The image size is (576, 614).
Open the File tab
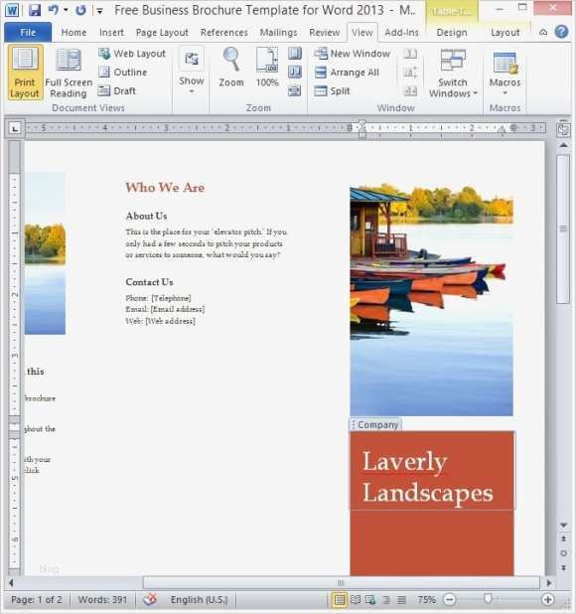pos(28,32)
